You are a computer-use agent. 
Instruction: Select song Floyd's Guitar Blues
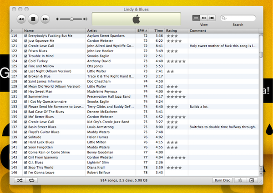click(x=44, y=132)
